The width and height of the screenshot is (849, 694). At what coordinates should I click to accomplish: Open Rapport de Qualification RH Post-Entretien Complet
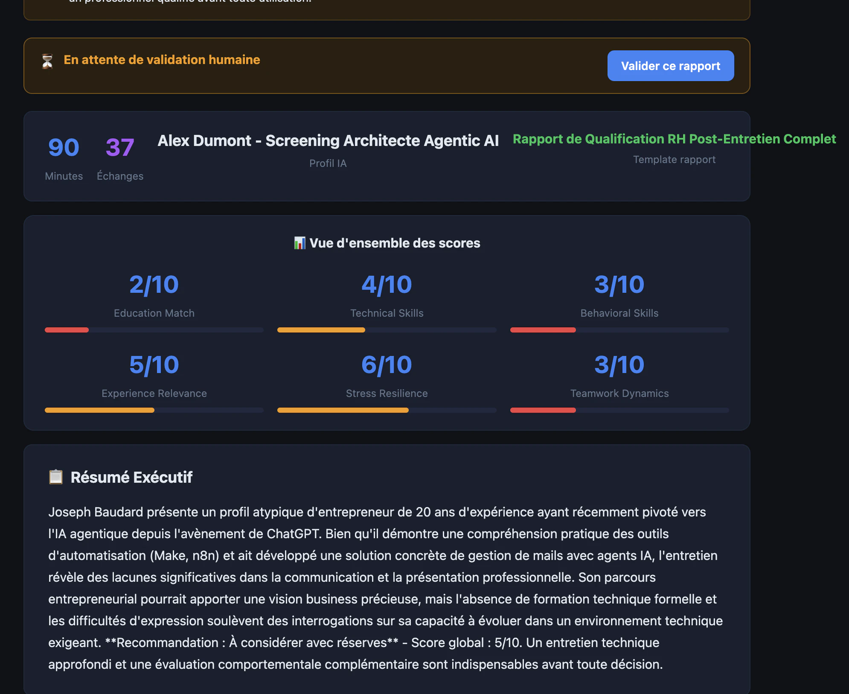tap(675, 139)
